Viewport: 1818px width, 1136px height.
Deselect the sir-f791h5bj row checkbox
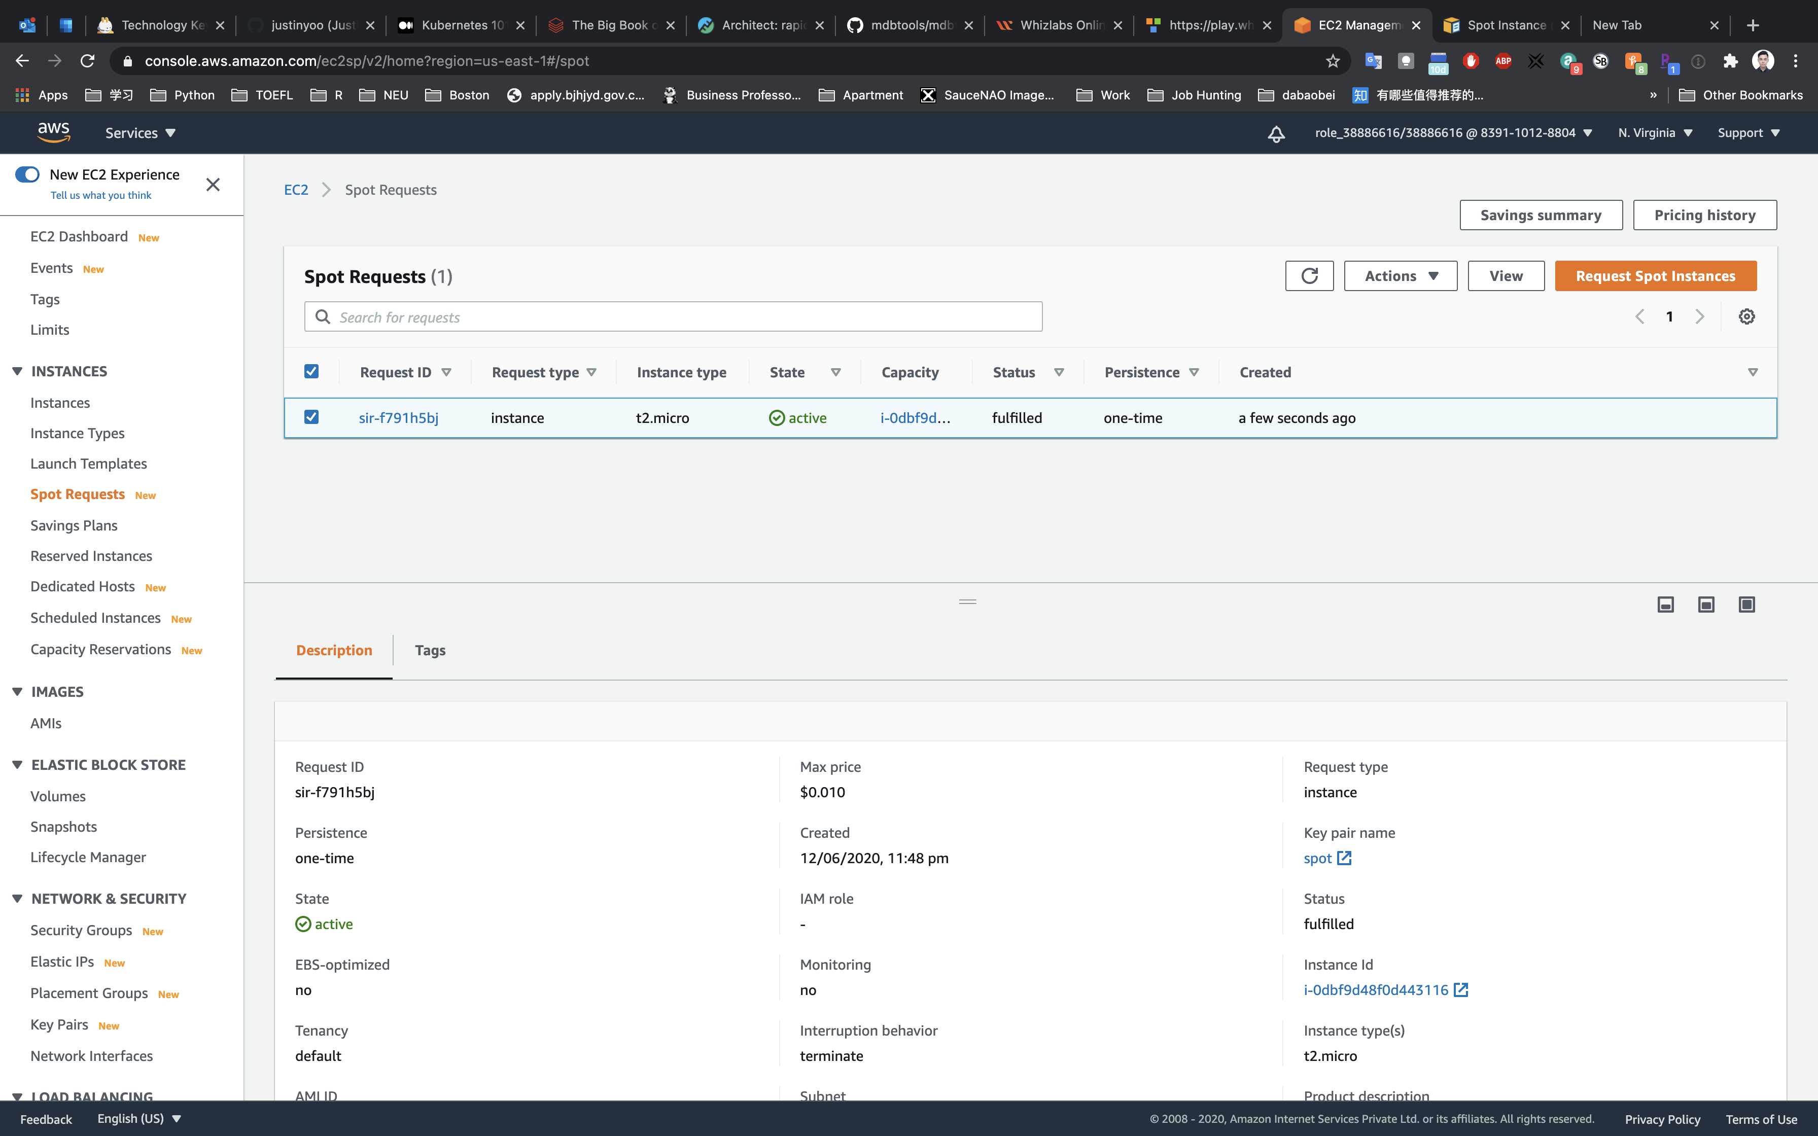pos(311,417)
